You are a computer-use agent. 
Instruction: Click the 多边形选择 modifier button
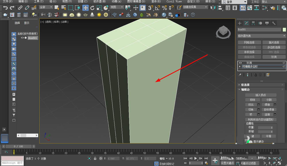point(274,47)
